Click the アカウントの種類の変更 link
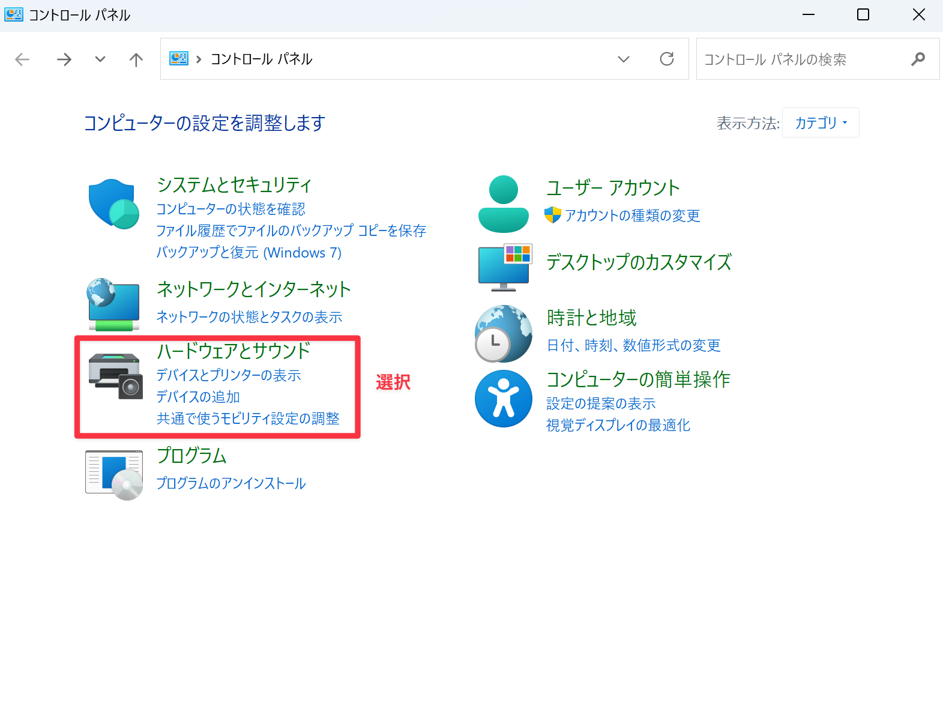Image resolution: width=943 pixels, height=706 pixels. [632, 216]
